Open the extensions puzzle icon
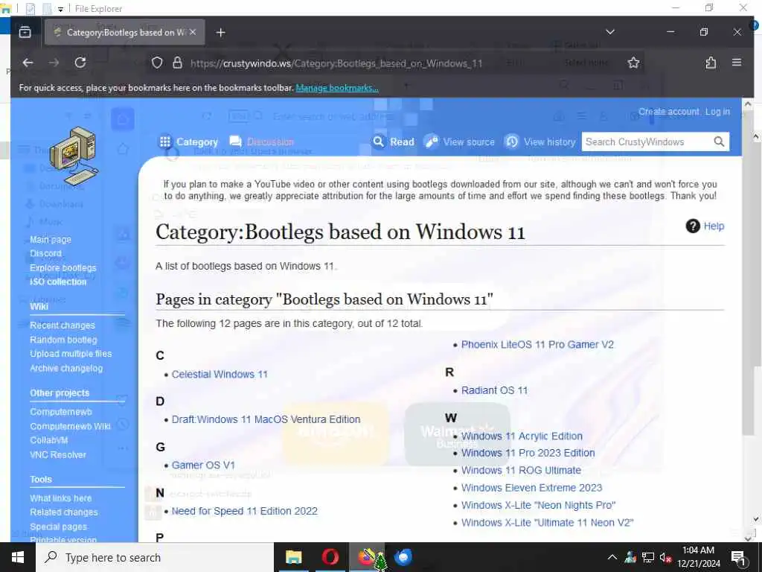The width and height of the screenshot is (762, 572). tap(711, 63)
